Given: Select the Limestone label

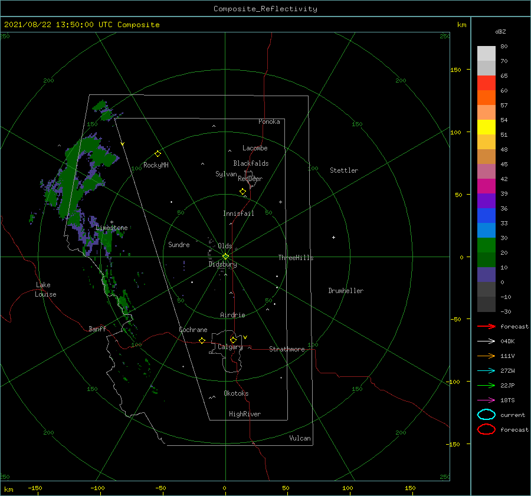Looking at the screenshot, I should [112, 228].
